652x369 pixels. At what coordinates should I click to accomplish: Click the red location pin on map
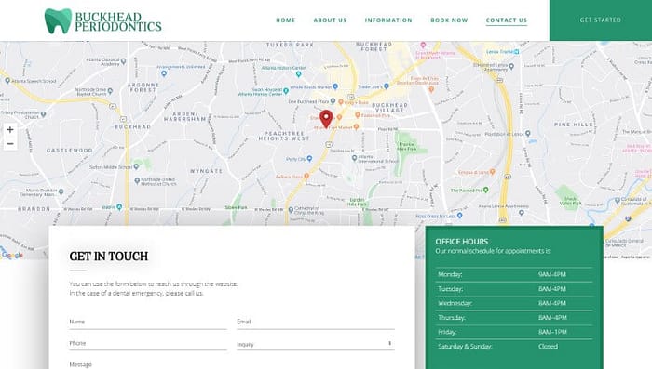click(x=326, y=119)
